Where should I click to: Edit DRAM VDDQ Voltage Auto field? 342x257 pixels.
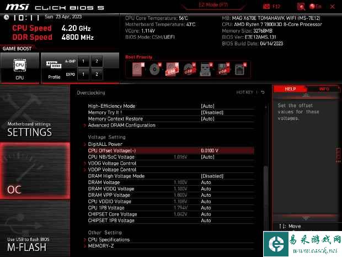tap(206, 189)
